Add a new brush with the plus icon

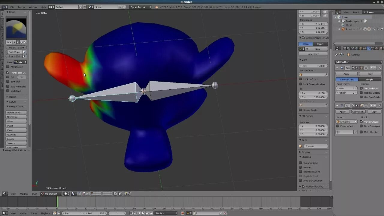pos(21,42)
